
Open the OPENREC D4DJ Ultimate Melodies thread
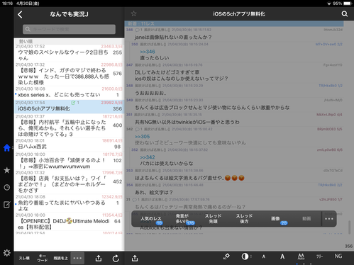69,222
